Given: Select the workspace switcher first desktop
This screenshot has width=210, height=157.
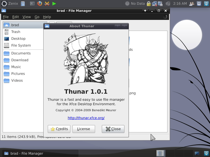Looking at the screenshot, I should click(x=161, y=153).
